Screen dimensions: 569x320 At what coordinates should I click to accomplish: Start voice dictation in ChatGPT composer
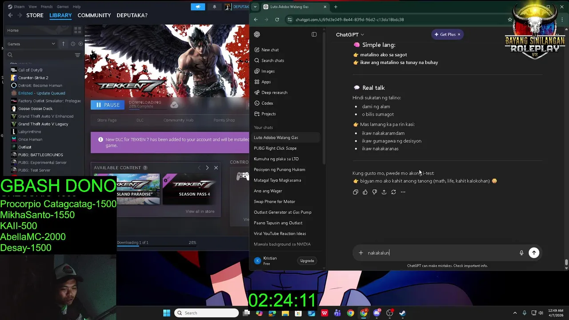pyautogui.click(x=521, y=253)
